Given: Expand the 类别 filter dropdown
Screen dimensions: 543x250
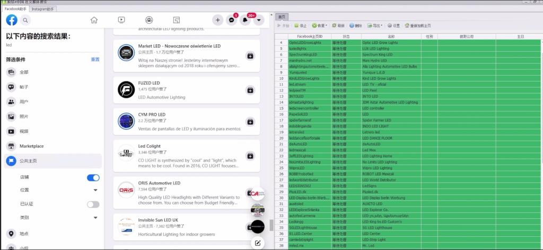Looking at the screenshot, I should [x=95, y=217].
